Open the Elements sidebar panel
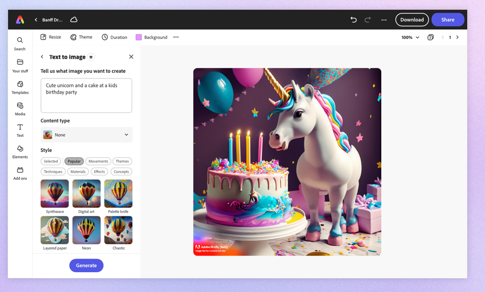The image size is (485, 292). (x=20, y=152)
